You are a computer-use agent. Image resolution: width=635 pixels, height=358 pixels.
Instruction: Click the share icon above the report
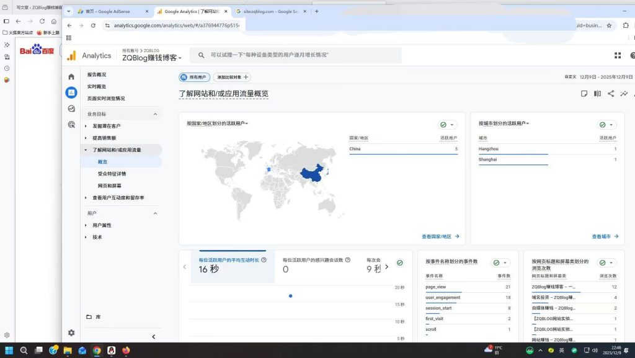611,93
